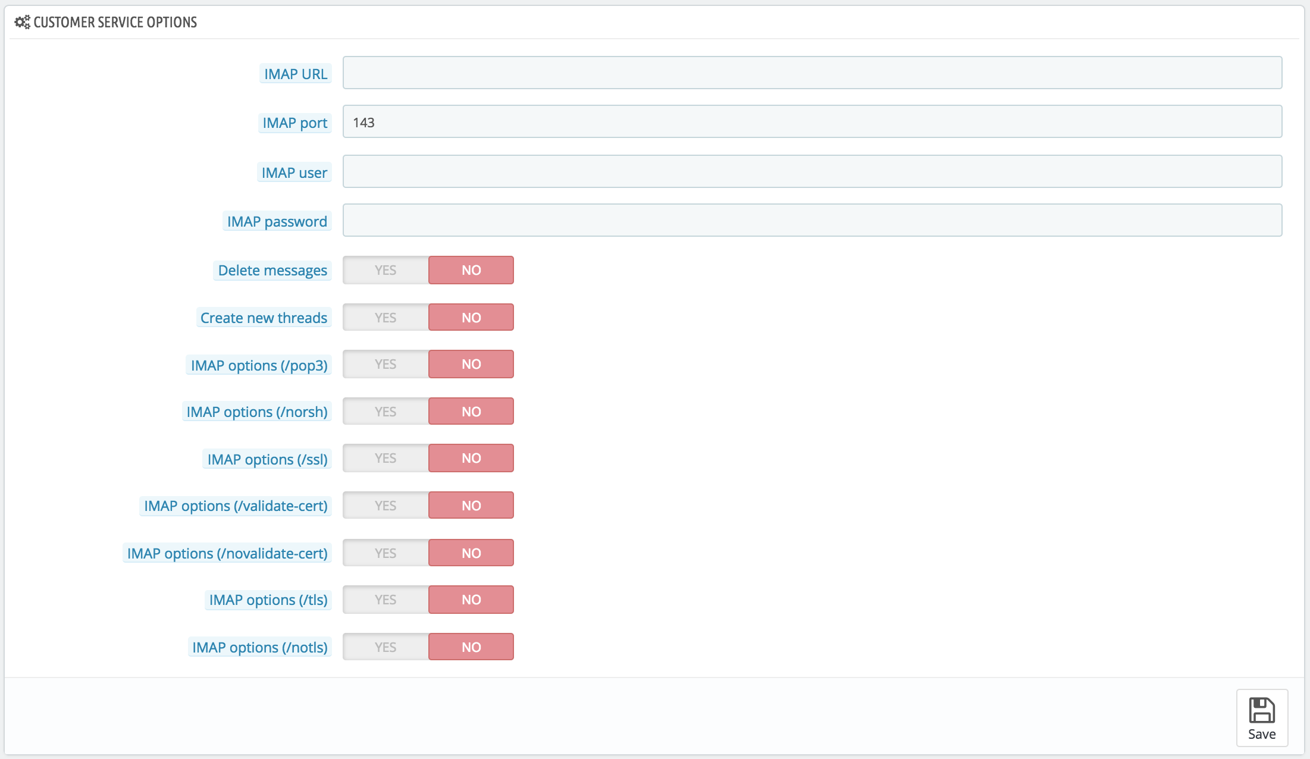This screenshot has height=759, width=1310.
Task: Switch Create new threads to YES
Action: click(386, 318)
